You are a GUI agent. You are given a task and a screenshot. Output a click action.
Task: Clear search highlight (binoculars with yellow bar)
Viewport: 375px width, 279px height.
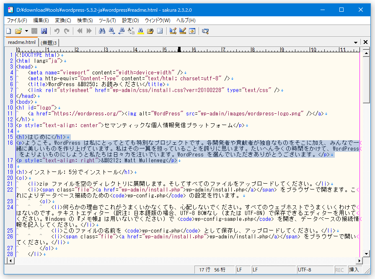[141, 31]
